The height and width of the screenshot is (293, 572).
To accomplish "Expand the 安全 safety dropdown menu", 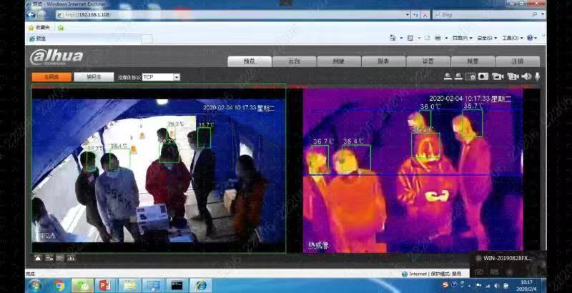I will [x=485, y=38].
